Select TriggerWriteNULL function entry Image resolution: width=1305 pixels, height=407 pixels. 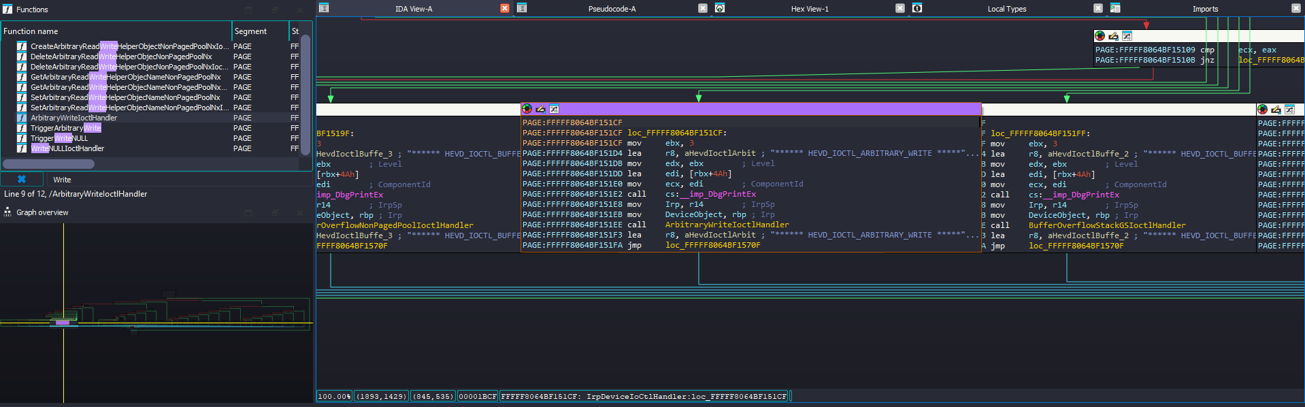(x=59, y=138)
